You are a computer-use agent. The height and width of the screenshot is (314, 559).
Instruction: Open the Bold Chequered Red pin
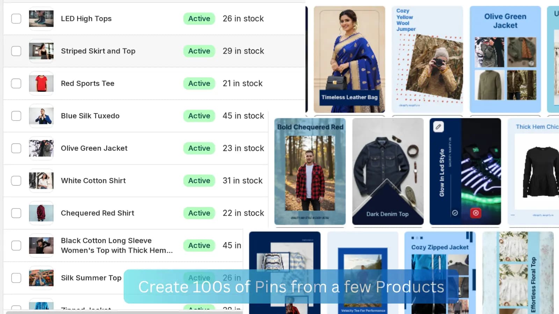[310, 171]
